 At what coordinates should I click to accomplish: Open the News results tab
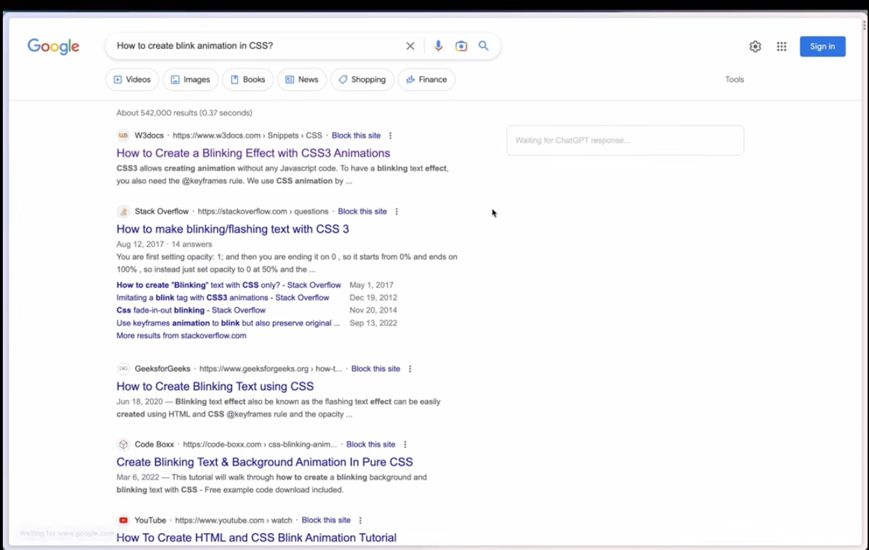click(x=302, y=79)
